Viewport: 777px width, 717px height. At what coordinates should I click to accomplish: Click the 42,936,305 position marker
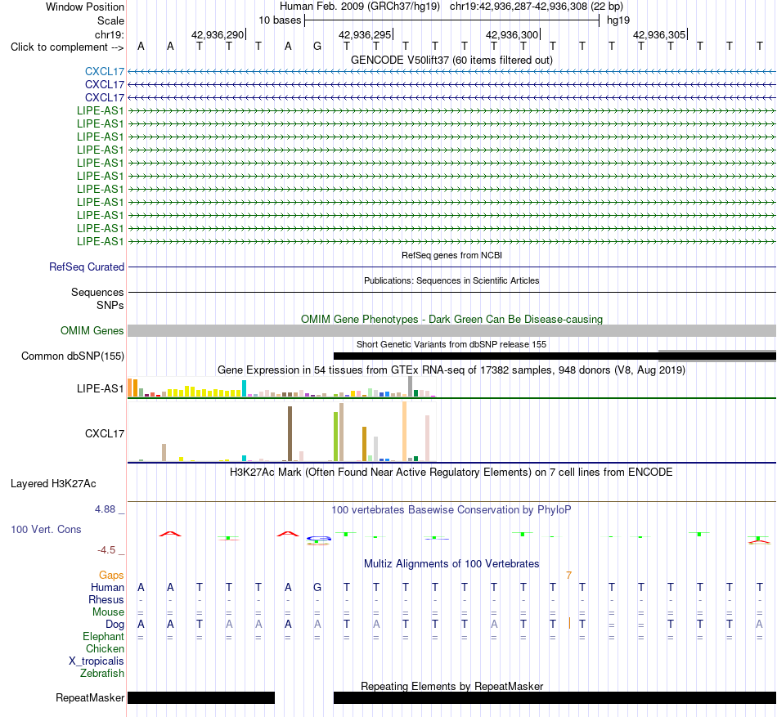click(x=659, y=34)
